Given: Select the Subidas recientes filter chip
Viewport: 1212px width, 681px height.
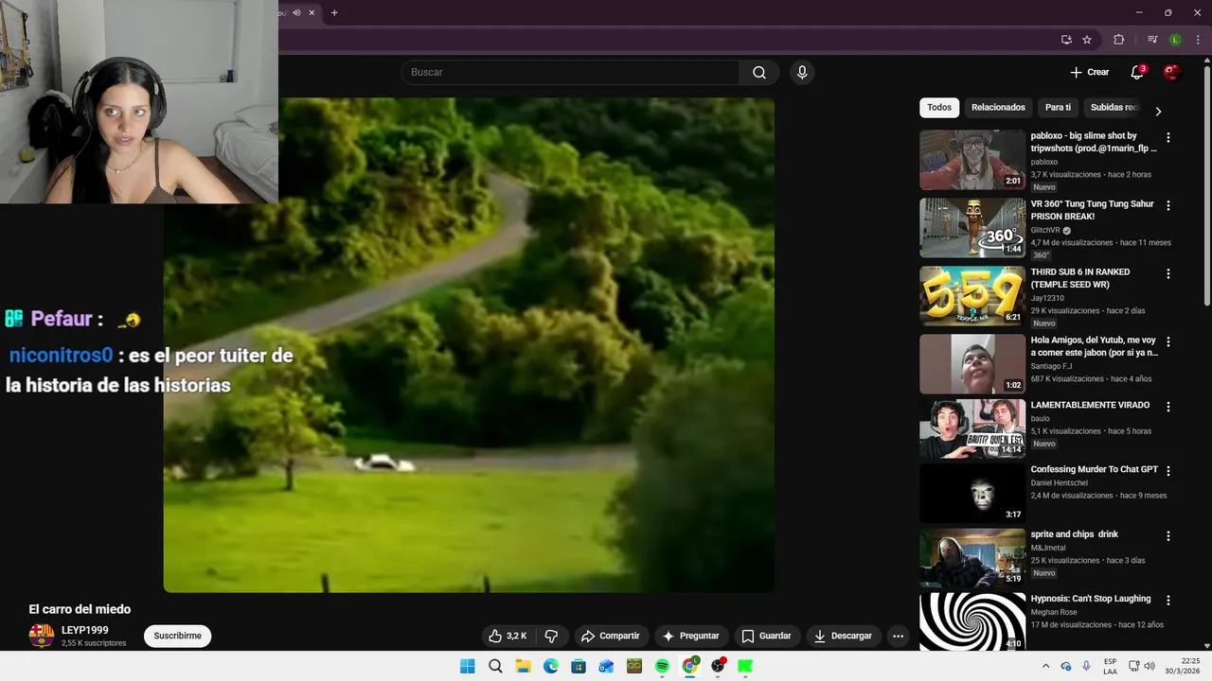Looking at the screenshot, I should [1114, 107].
